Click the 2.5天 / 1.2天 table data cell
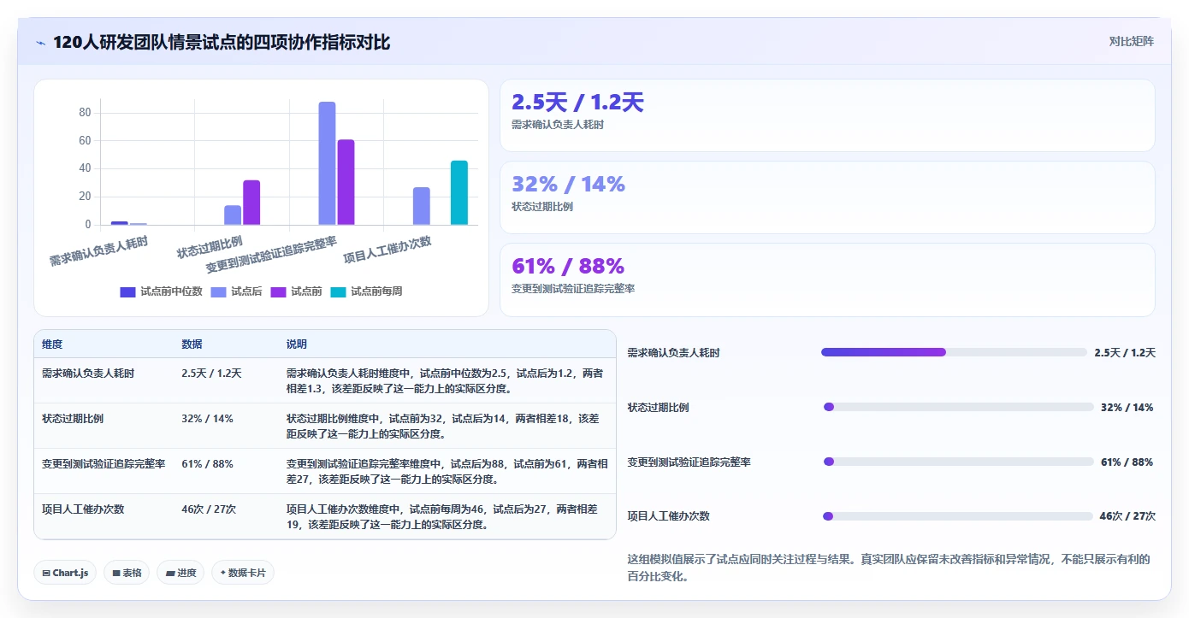 [x=211, y=374]
